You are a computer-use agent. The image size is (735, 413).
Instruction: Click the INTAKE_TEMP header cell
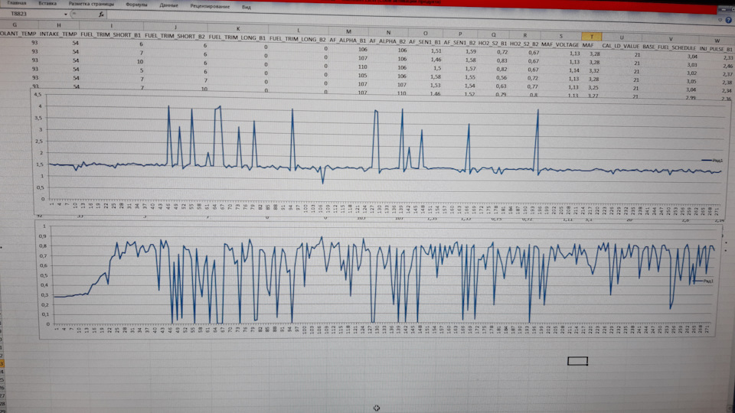(x=58, y=34)
